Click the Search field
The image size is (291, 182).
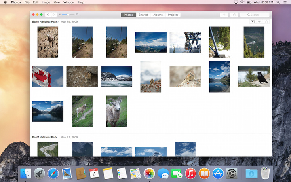click(x=255, y=15)
